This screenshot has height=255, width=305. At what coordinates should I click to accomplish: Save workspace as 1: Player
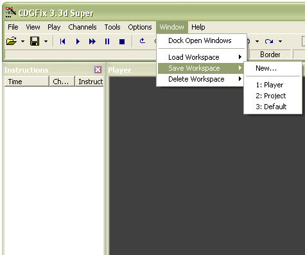(273, 85)
